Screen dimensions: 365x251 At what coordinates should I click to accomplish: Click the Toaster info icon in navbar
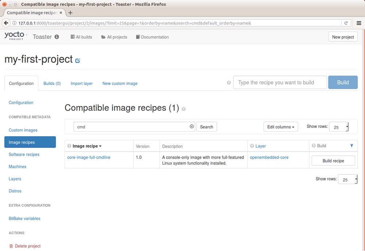pyautogui.click(x=57, y=37)
